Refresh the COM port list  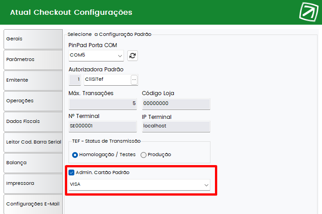133,56
